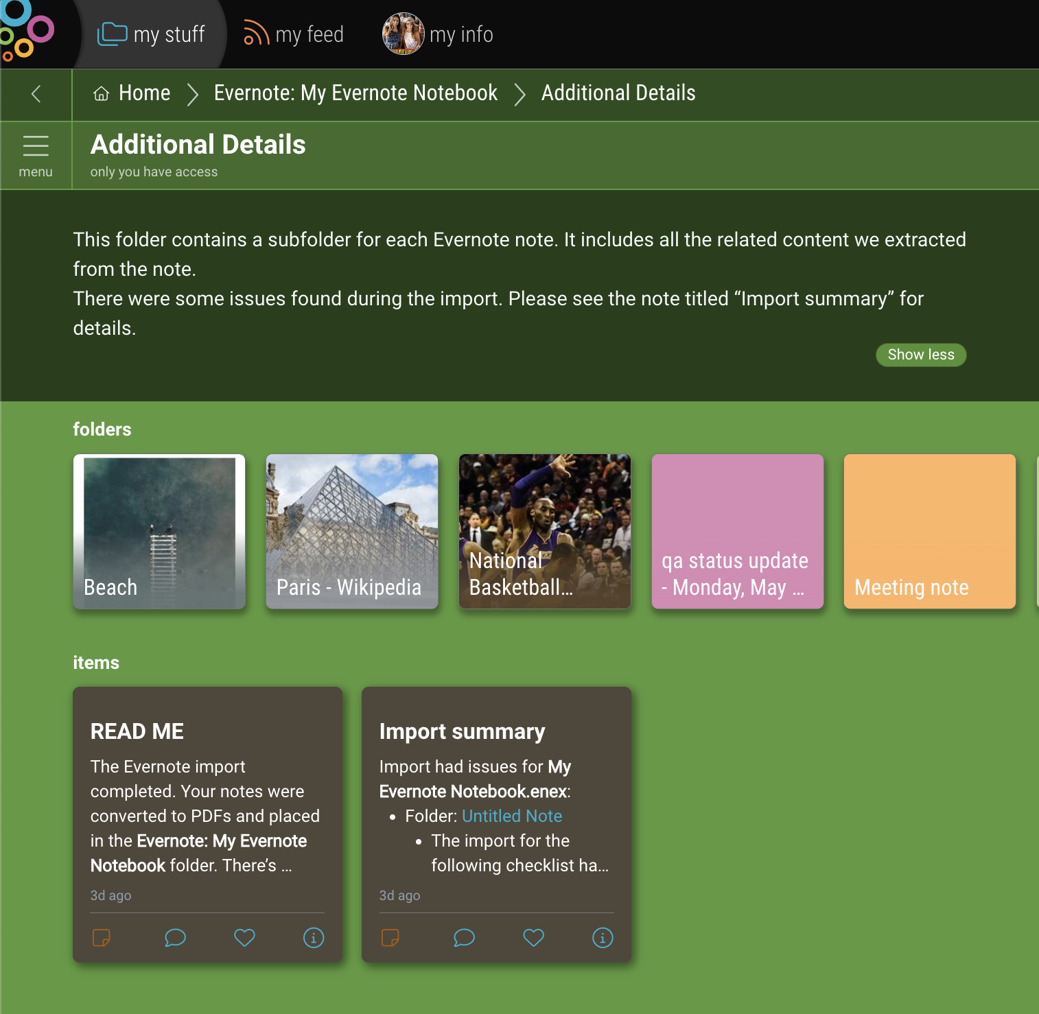Viewport: 1039px width, 1014px height.
Task: Open the National Basketball folder
Action: (x=545, y=531)
